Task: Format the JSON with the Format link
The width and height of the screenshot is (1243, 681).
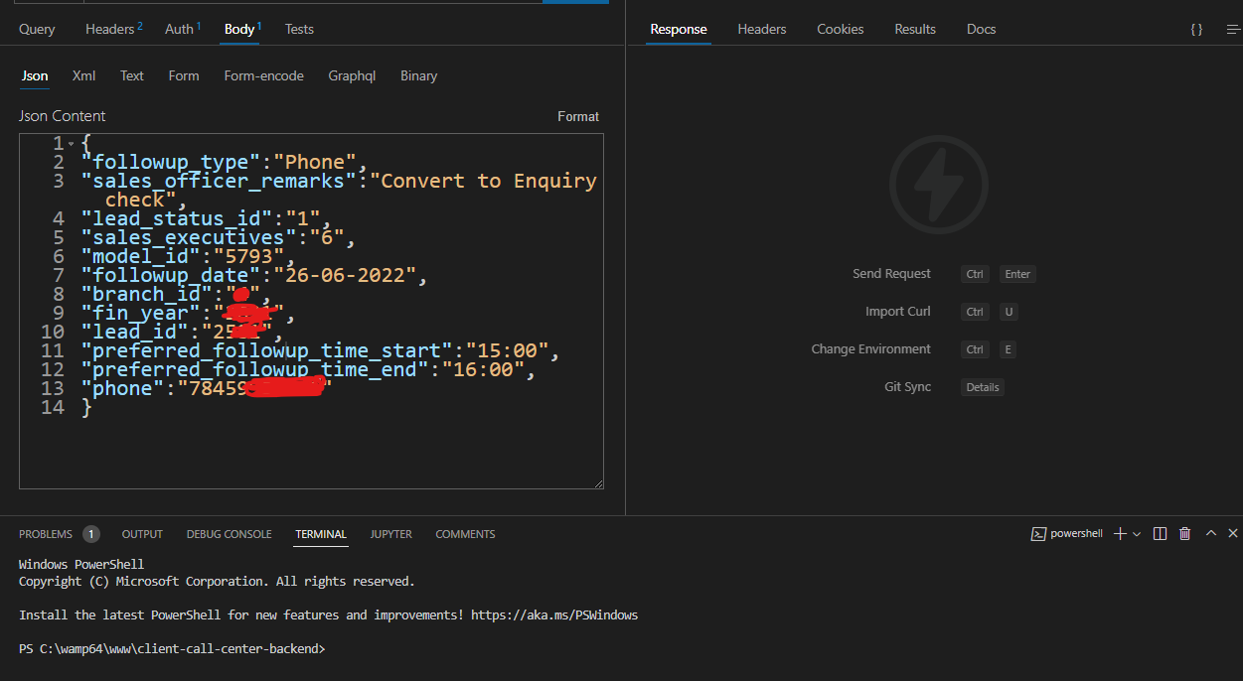Action: (578, 116)
